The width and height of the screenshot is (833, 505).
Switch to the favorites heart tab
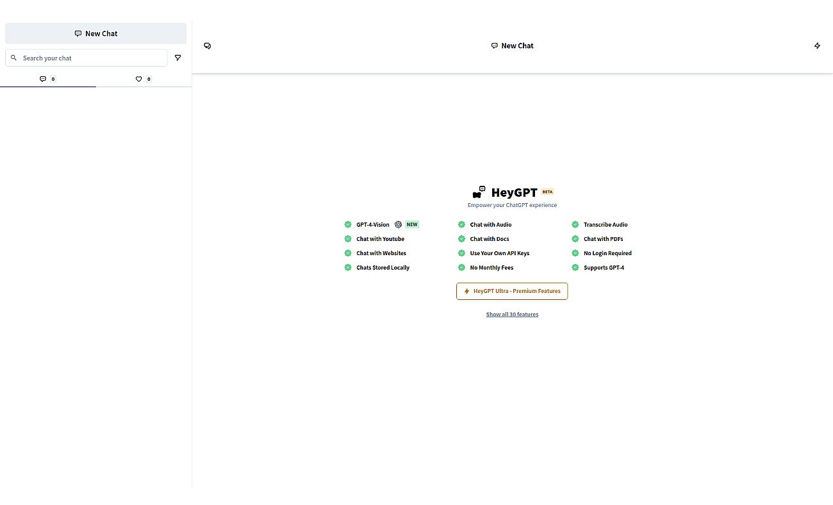click(x=144, y=79)
